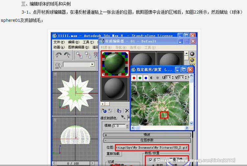Toggle the Apply crop checkbox
The height and width of the screenshot is (166, 247).
click(151, 160)
